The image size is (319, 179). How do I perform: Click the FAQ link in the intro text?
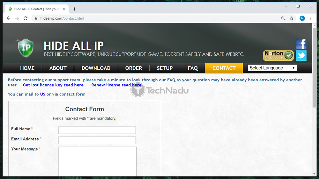pos(171,80)
